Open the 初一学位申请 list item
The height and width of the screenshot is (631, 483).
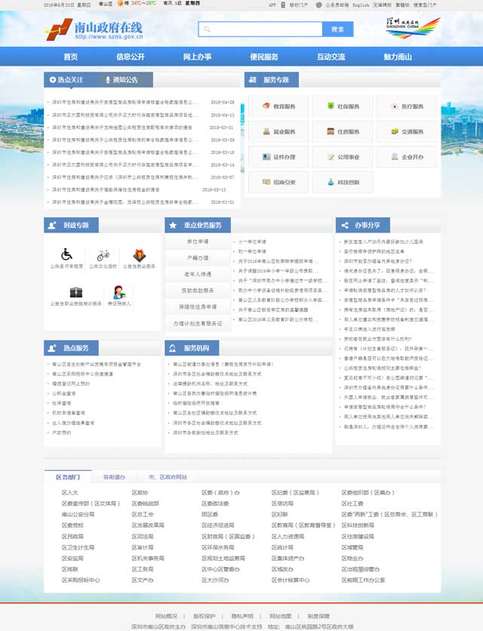click(252, 251)
